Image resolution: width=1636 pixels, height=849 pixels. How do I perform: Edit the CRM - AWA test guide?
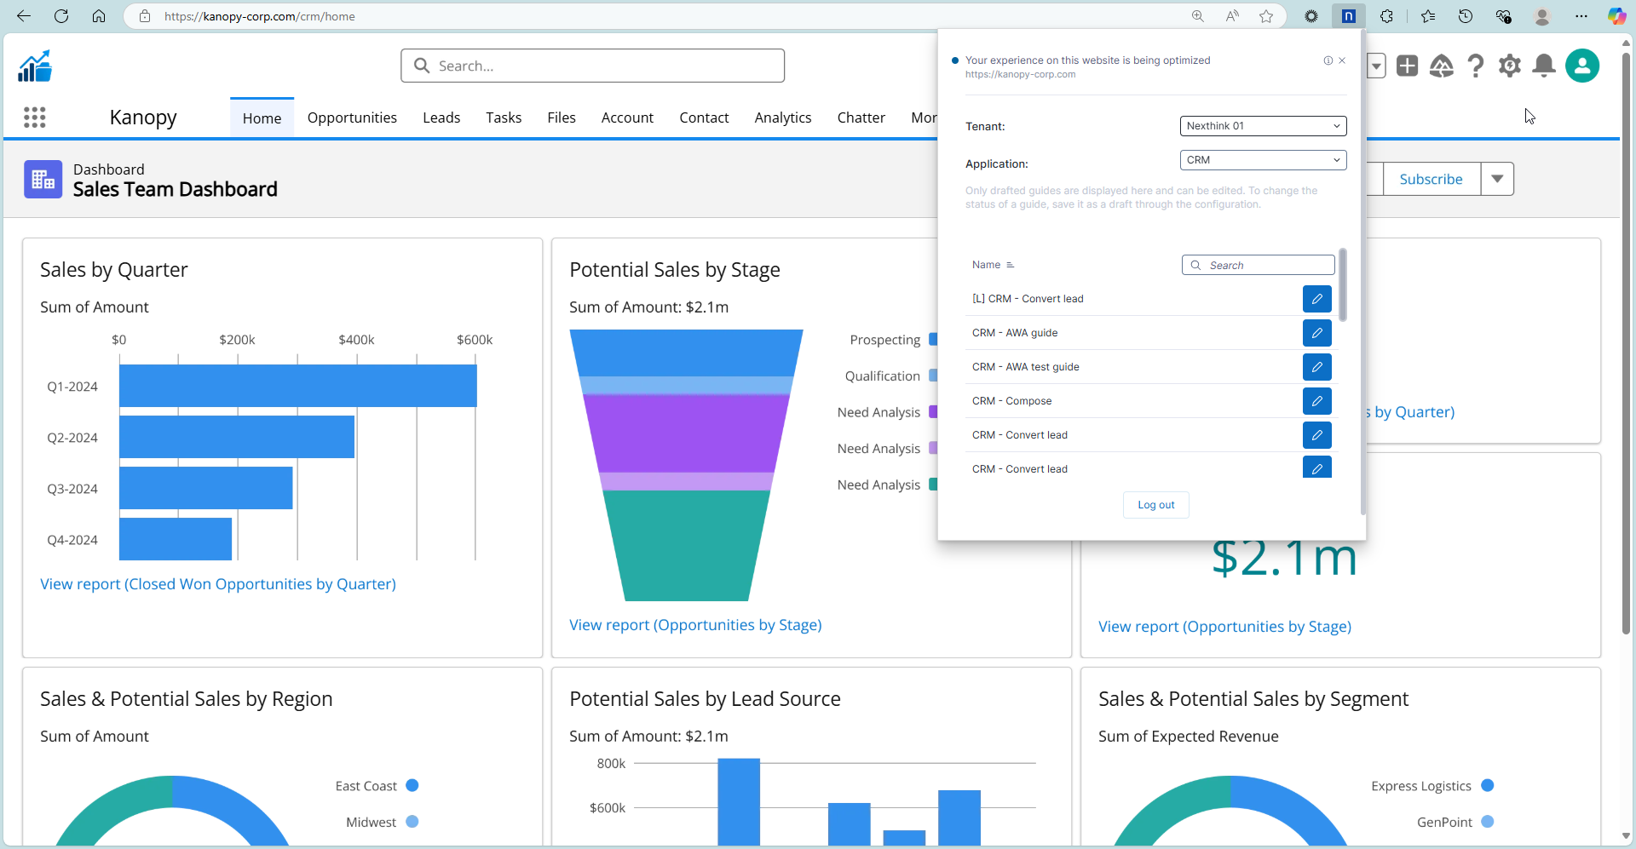point(1316,367)
